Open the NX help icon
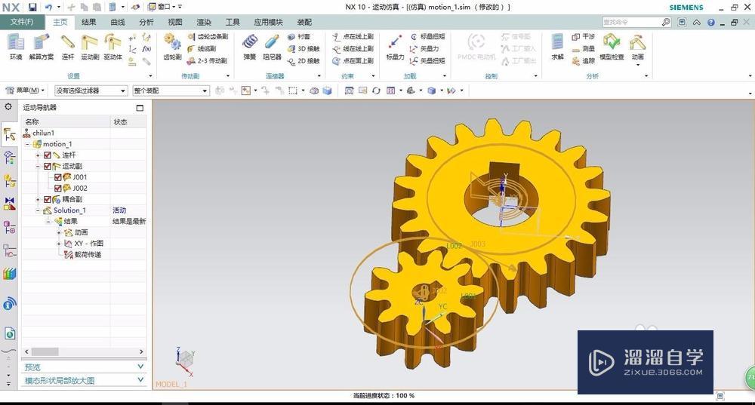The width and height of the screenshot is (755, 405). tap(710, 22)
